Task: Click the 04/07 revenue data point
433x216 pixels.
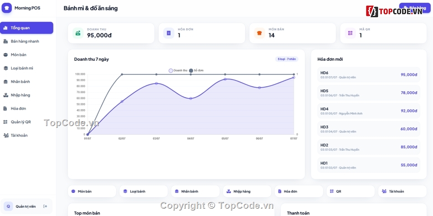Action: (191, 99)
